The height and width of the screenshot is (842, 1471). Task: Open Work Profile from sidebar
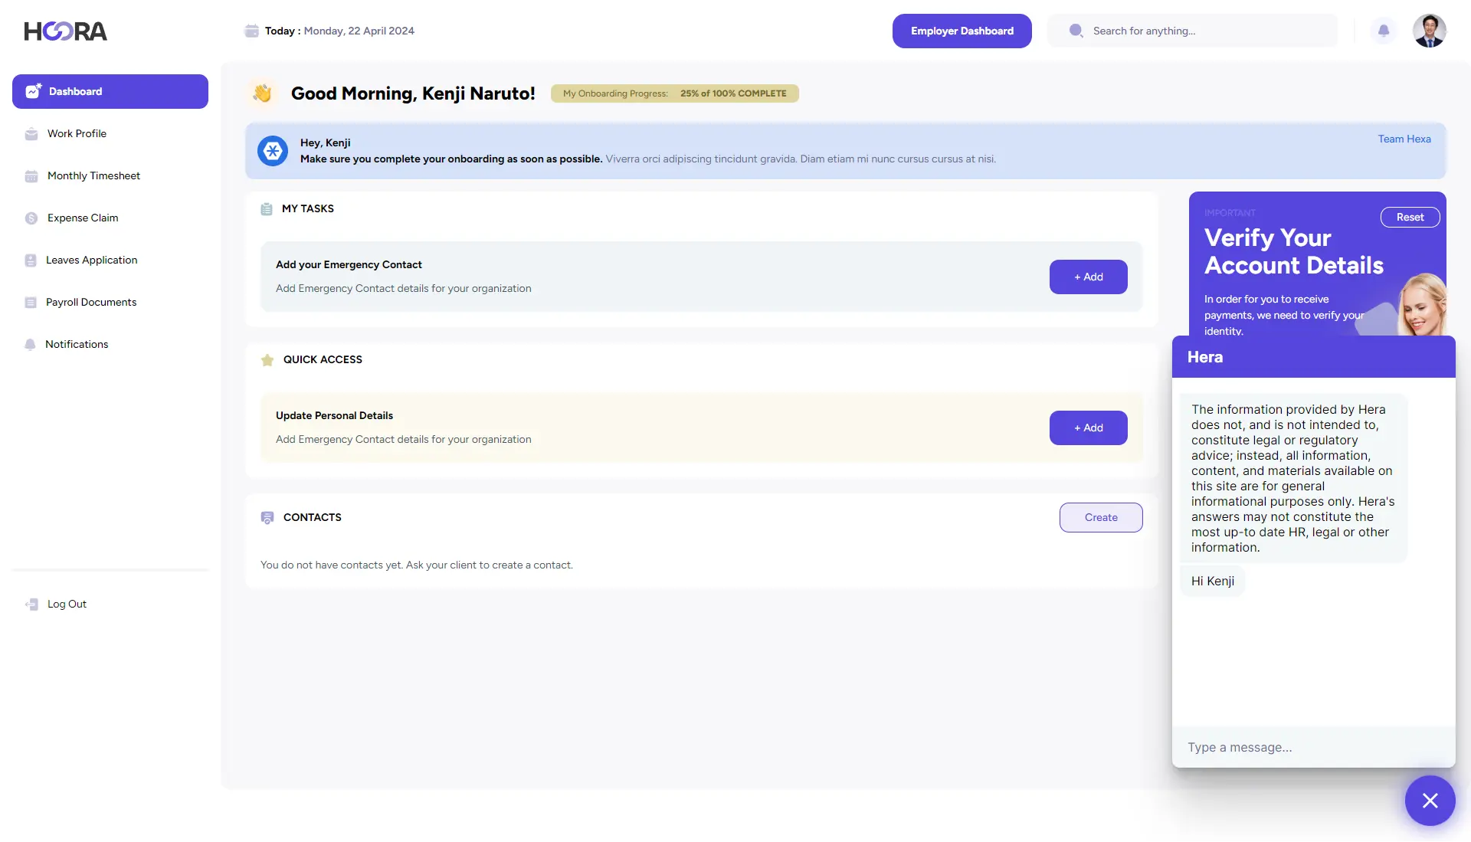[77, 133]
